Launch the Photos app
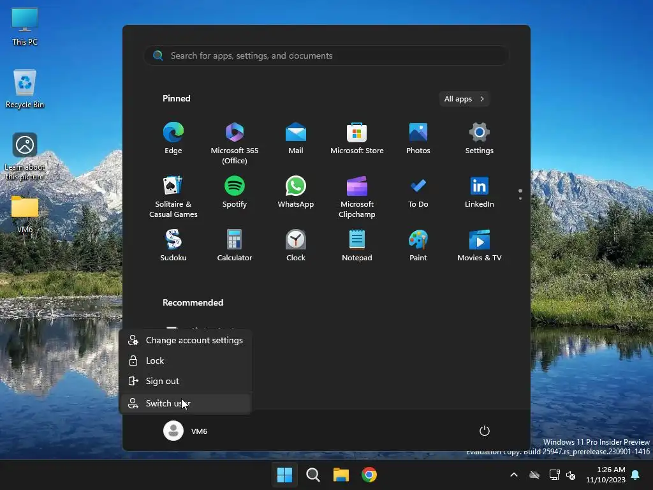Screen dimensions: 653x490 click(418, 138)
